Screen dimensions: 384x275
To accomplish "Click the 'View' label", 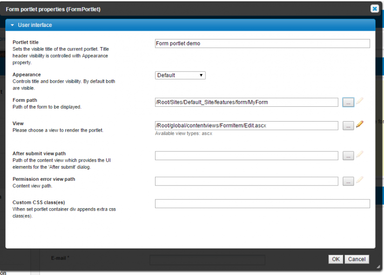I will coord(18,124).
